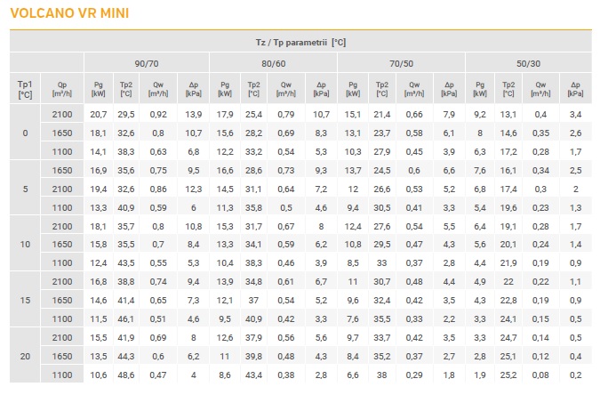Click the Tp2 value 43,5
Screen dimensions: 600x395
tap(126, 262)
